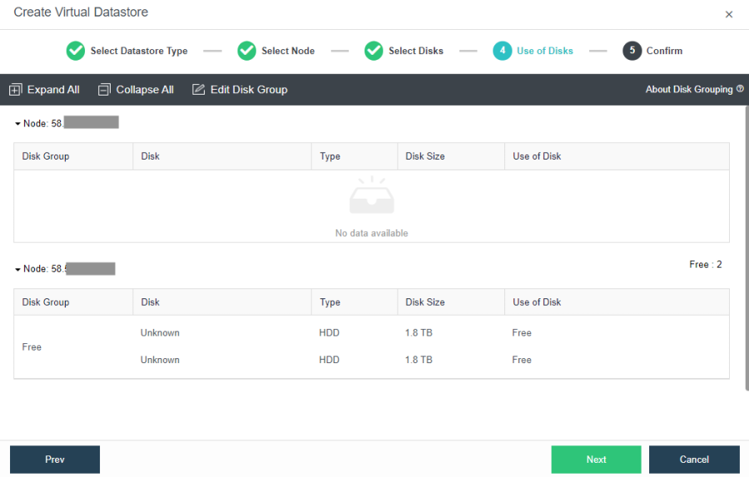
Task: Click Expand All label in toolbar
Action: point(53,90)
